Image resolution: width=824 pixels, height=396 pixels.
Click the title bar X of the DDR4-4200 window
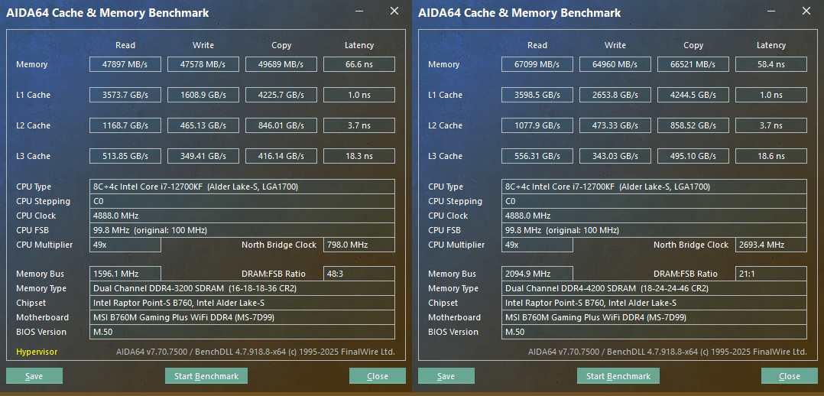(806, 11)
